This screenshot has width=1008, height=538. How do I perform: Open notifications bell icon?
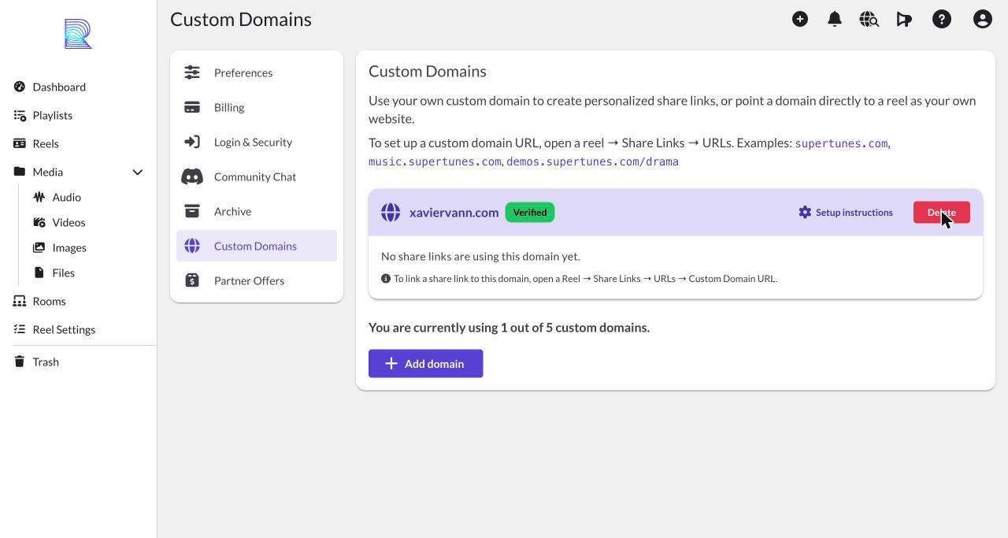click(x=835, y=19)
